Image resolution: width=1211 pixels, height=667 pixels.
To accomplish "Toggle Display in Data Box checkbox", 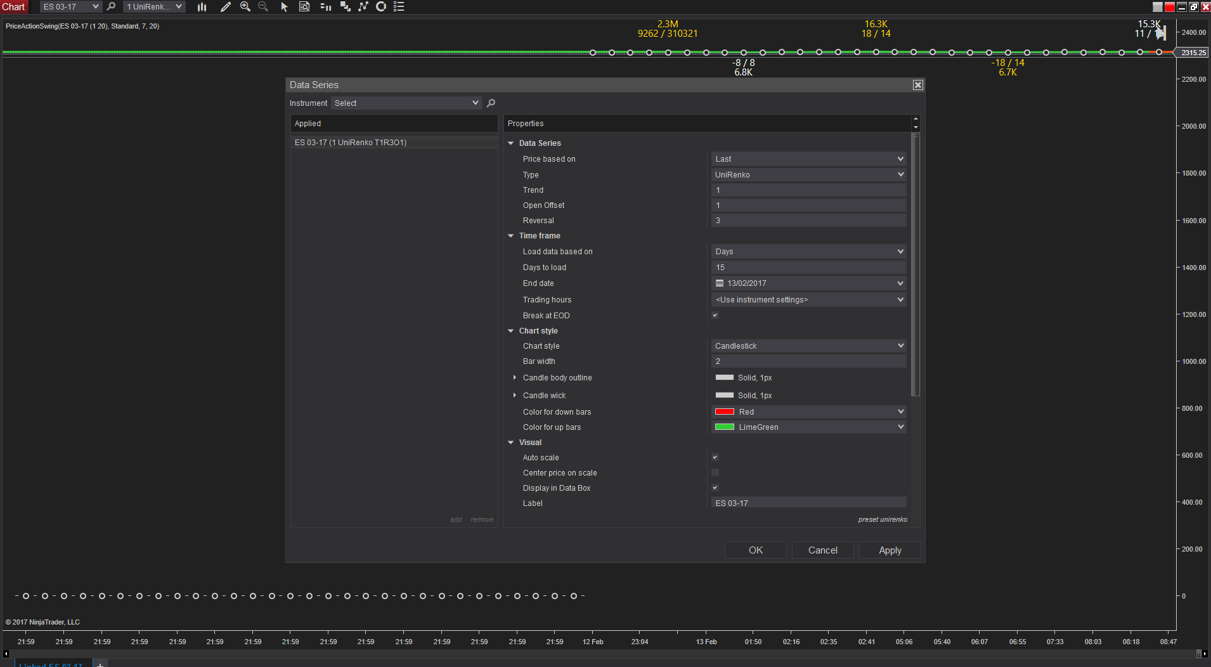I will coord(715,488).
